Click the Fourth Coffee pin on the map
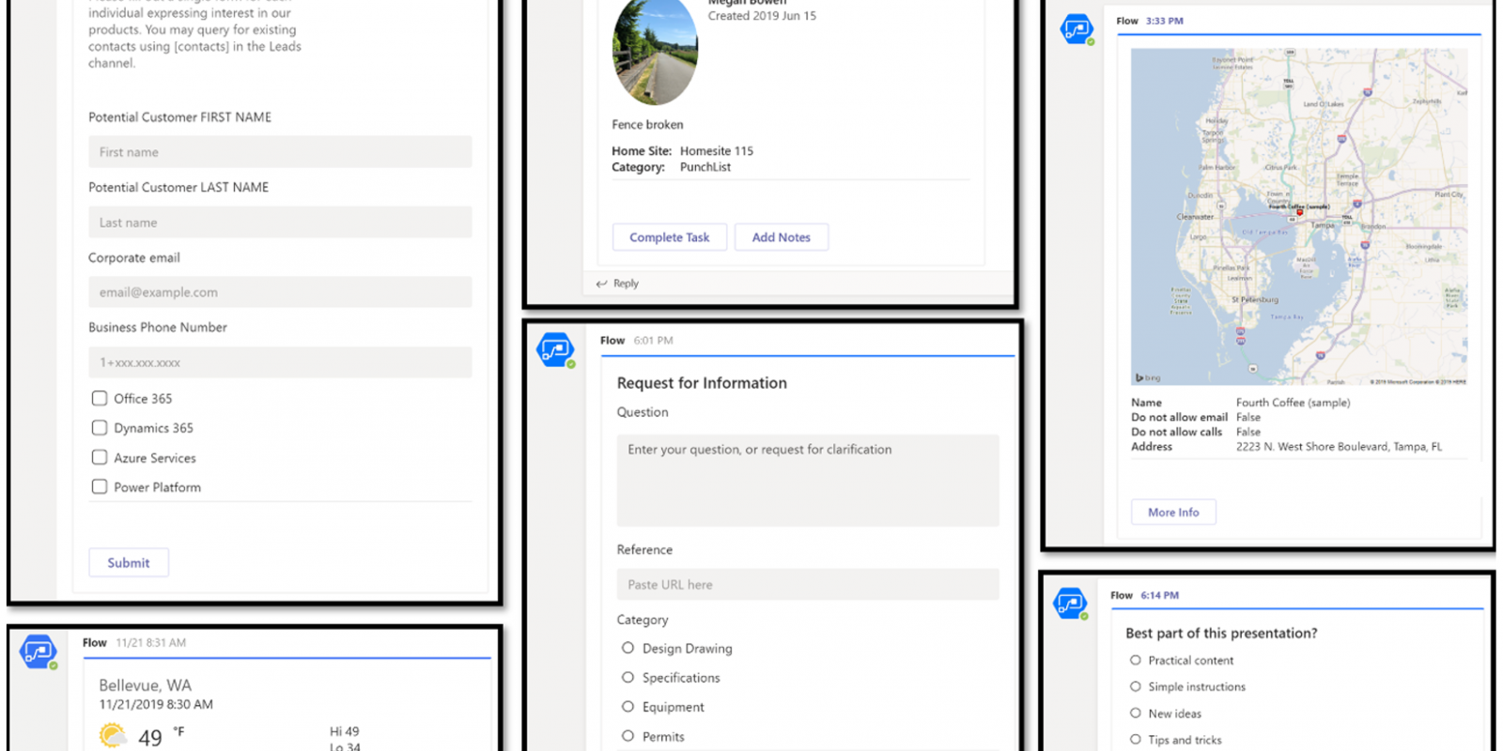This screenshot has width=1503, height=751. pyautogui.click(x=1300, y=213)
